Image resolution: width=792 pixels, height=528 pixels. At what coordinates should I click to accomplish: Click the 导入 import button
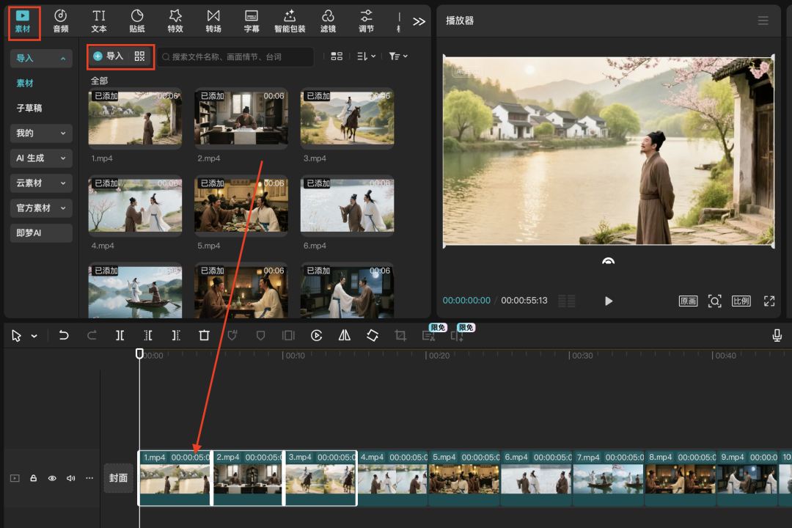pyautogui.click(x=109, y=56)
